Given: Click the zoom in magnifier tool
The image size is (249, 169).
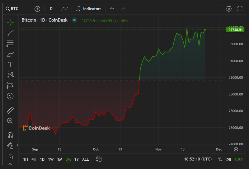Looking at the screenshot, I should tap(10, 121).
